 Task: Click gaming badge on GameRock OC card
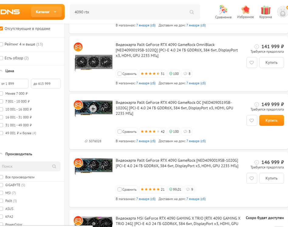click(78, 105)
